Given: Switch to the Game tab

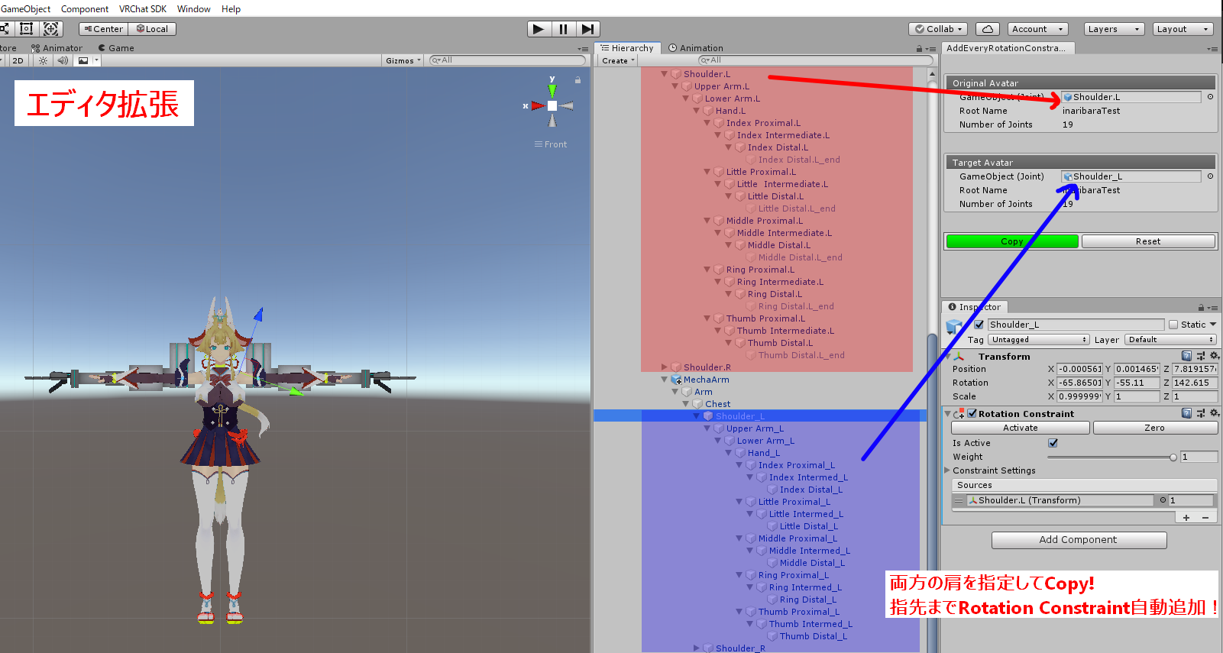Looking at the screenshot, I should coord(116,48).
